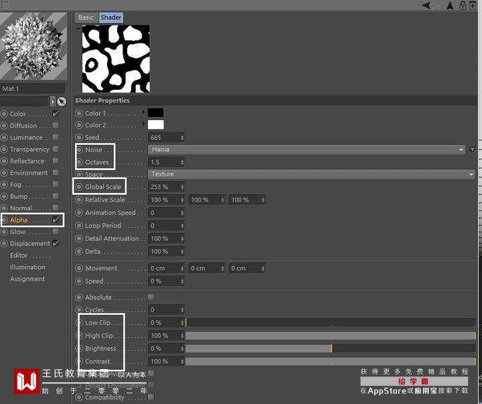Expand the Color 2 disclosure triangle
Viewport: 482px width, 404px height.
click(143, 124)
